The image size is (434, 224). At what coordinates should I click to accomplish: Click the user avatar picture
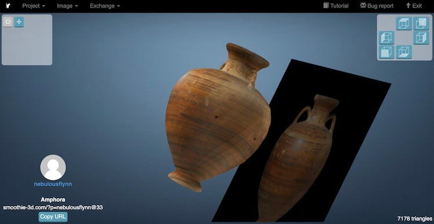click(x=53, y=167)
